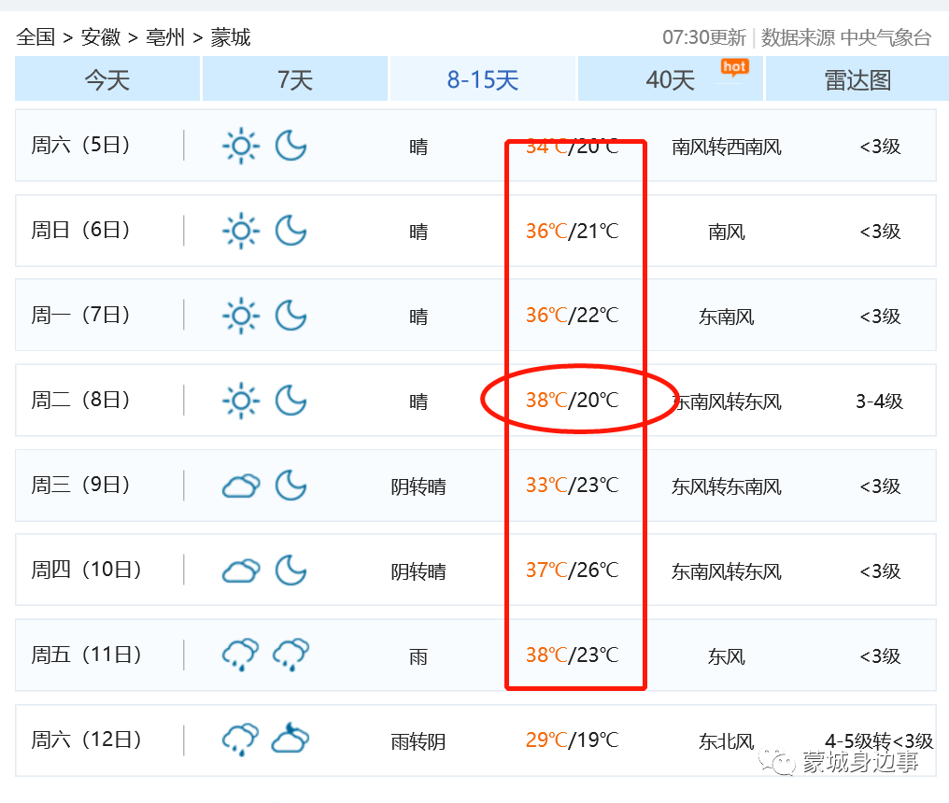949x803 pixels.
Task: Click the cloudy icon for Wednesday 9日
Action: coord(241,486)
